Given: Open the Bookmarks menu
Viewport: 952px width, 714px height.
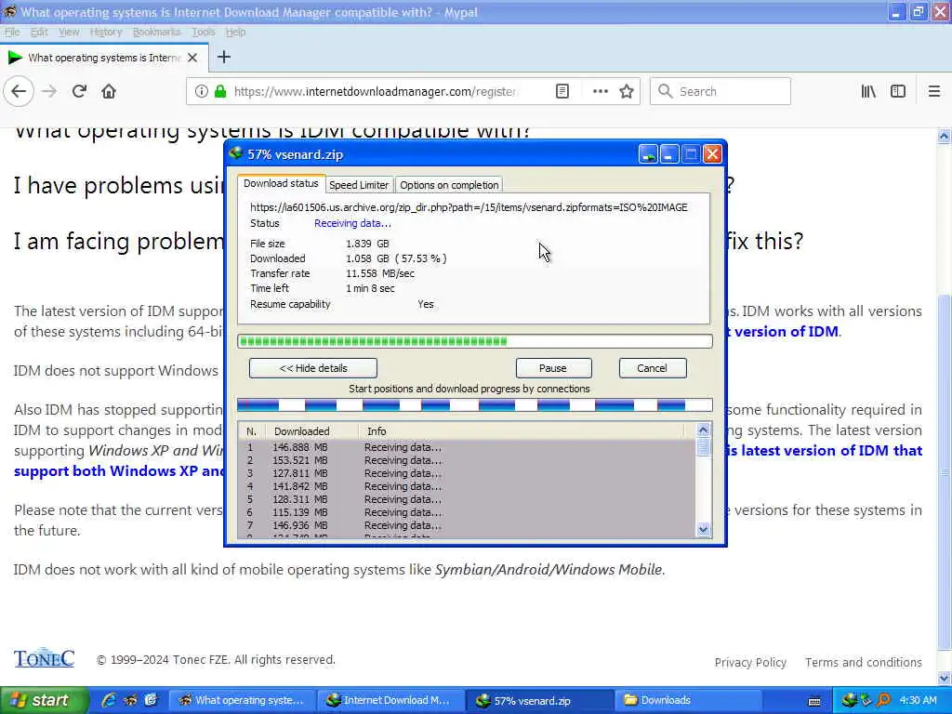Looking at the screenshot, I should [x=156, y=33].
